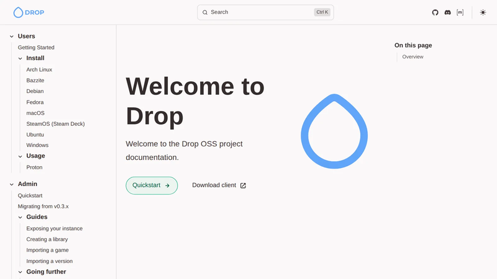Click the On this page heading
Screen dimensions: 497x279
coord(413,45)
